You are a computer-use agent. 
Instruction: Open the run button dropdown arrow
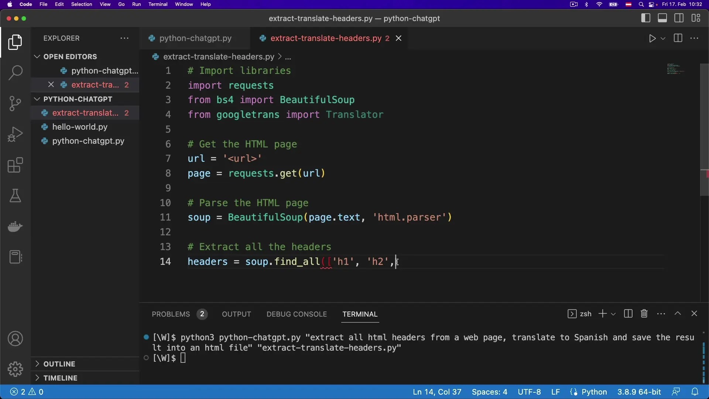(x=663, y=38)
